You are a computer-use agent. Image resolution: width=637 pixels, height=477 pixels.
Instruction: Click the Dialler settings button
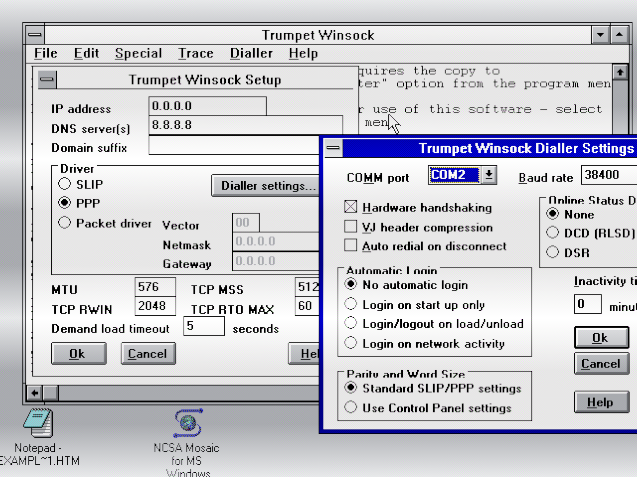[x=265, y=185]
